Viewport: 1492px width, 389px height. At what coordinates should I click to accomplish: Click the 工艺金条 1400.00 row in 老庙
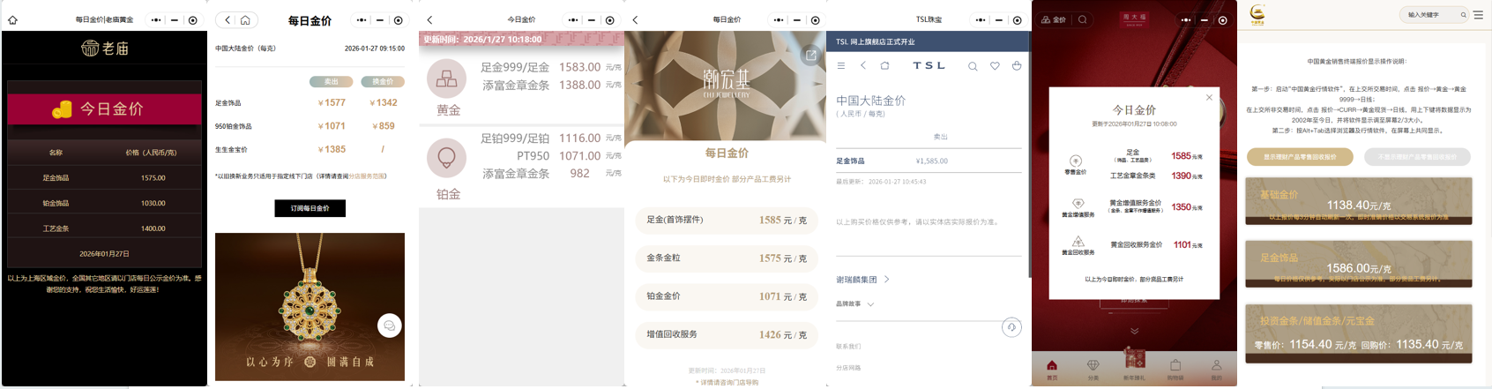104,228
